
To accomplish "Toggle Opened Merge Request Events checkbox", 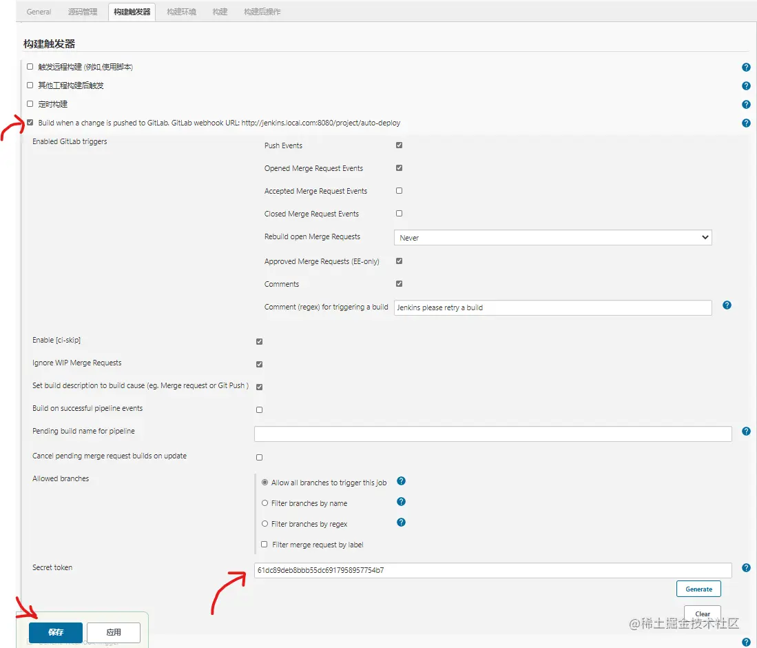I will pyautogui.click(x=399, y=168).
